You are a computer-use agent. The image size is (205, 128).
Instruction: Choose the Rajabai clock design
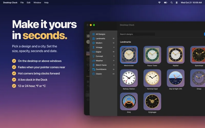pos(176,55)
